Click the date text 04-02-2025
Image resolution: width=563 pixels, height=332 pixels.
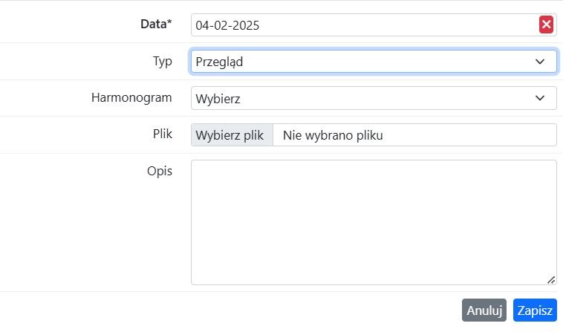tap(227, 25)
